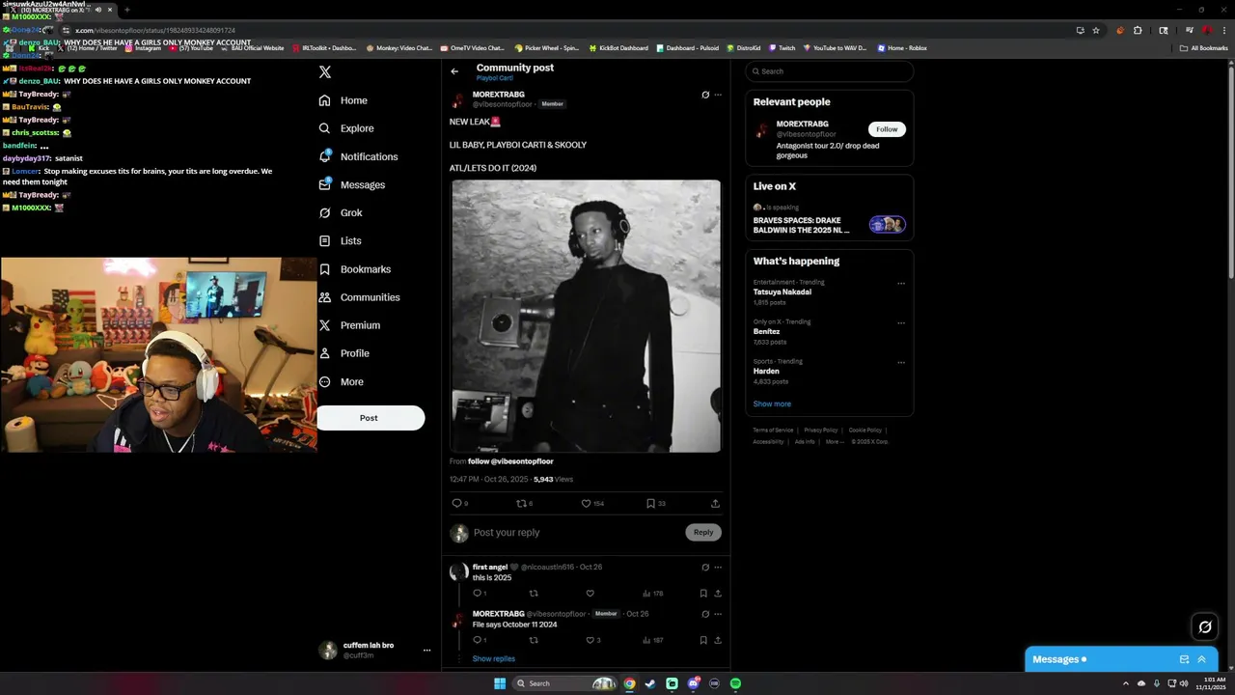Click the grey Reply button

pyautogui.click(x=703, y=532)
